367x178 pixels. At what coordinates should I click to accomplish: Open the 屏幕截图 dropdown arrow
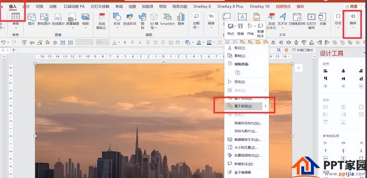pos(72,27)
